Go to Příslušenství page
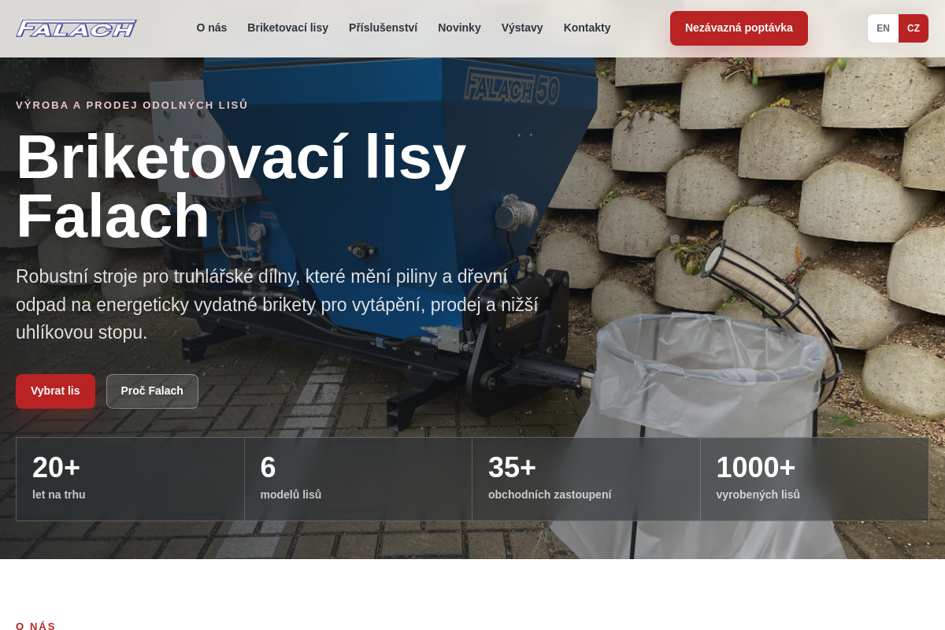The height and width of the screenshot is (630, 945). click(383, 28)
